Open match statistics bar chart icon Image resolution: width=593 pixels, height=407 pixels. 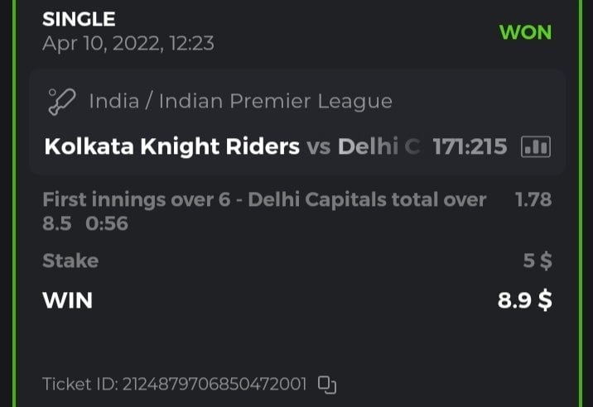coord(535,147)
